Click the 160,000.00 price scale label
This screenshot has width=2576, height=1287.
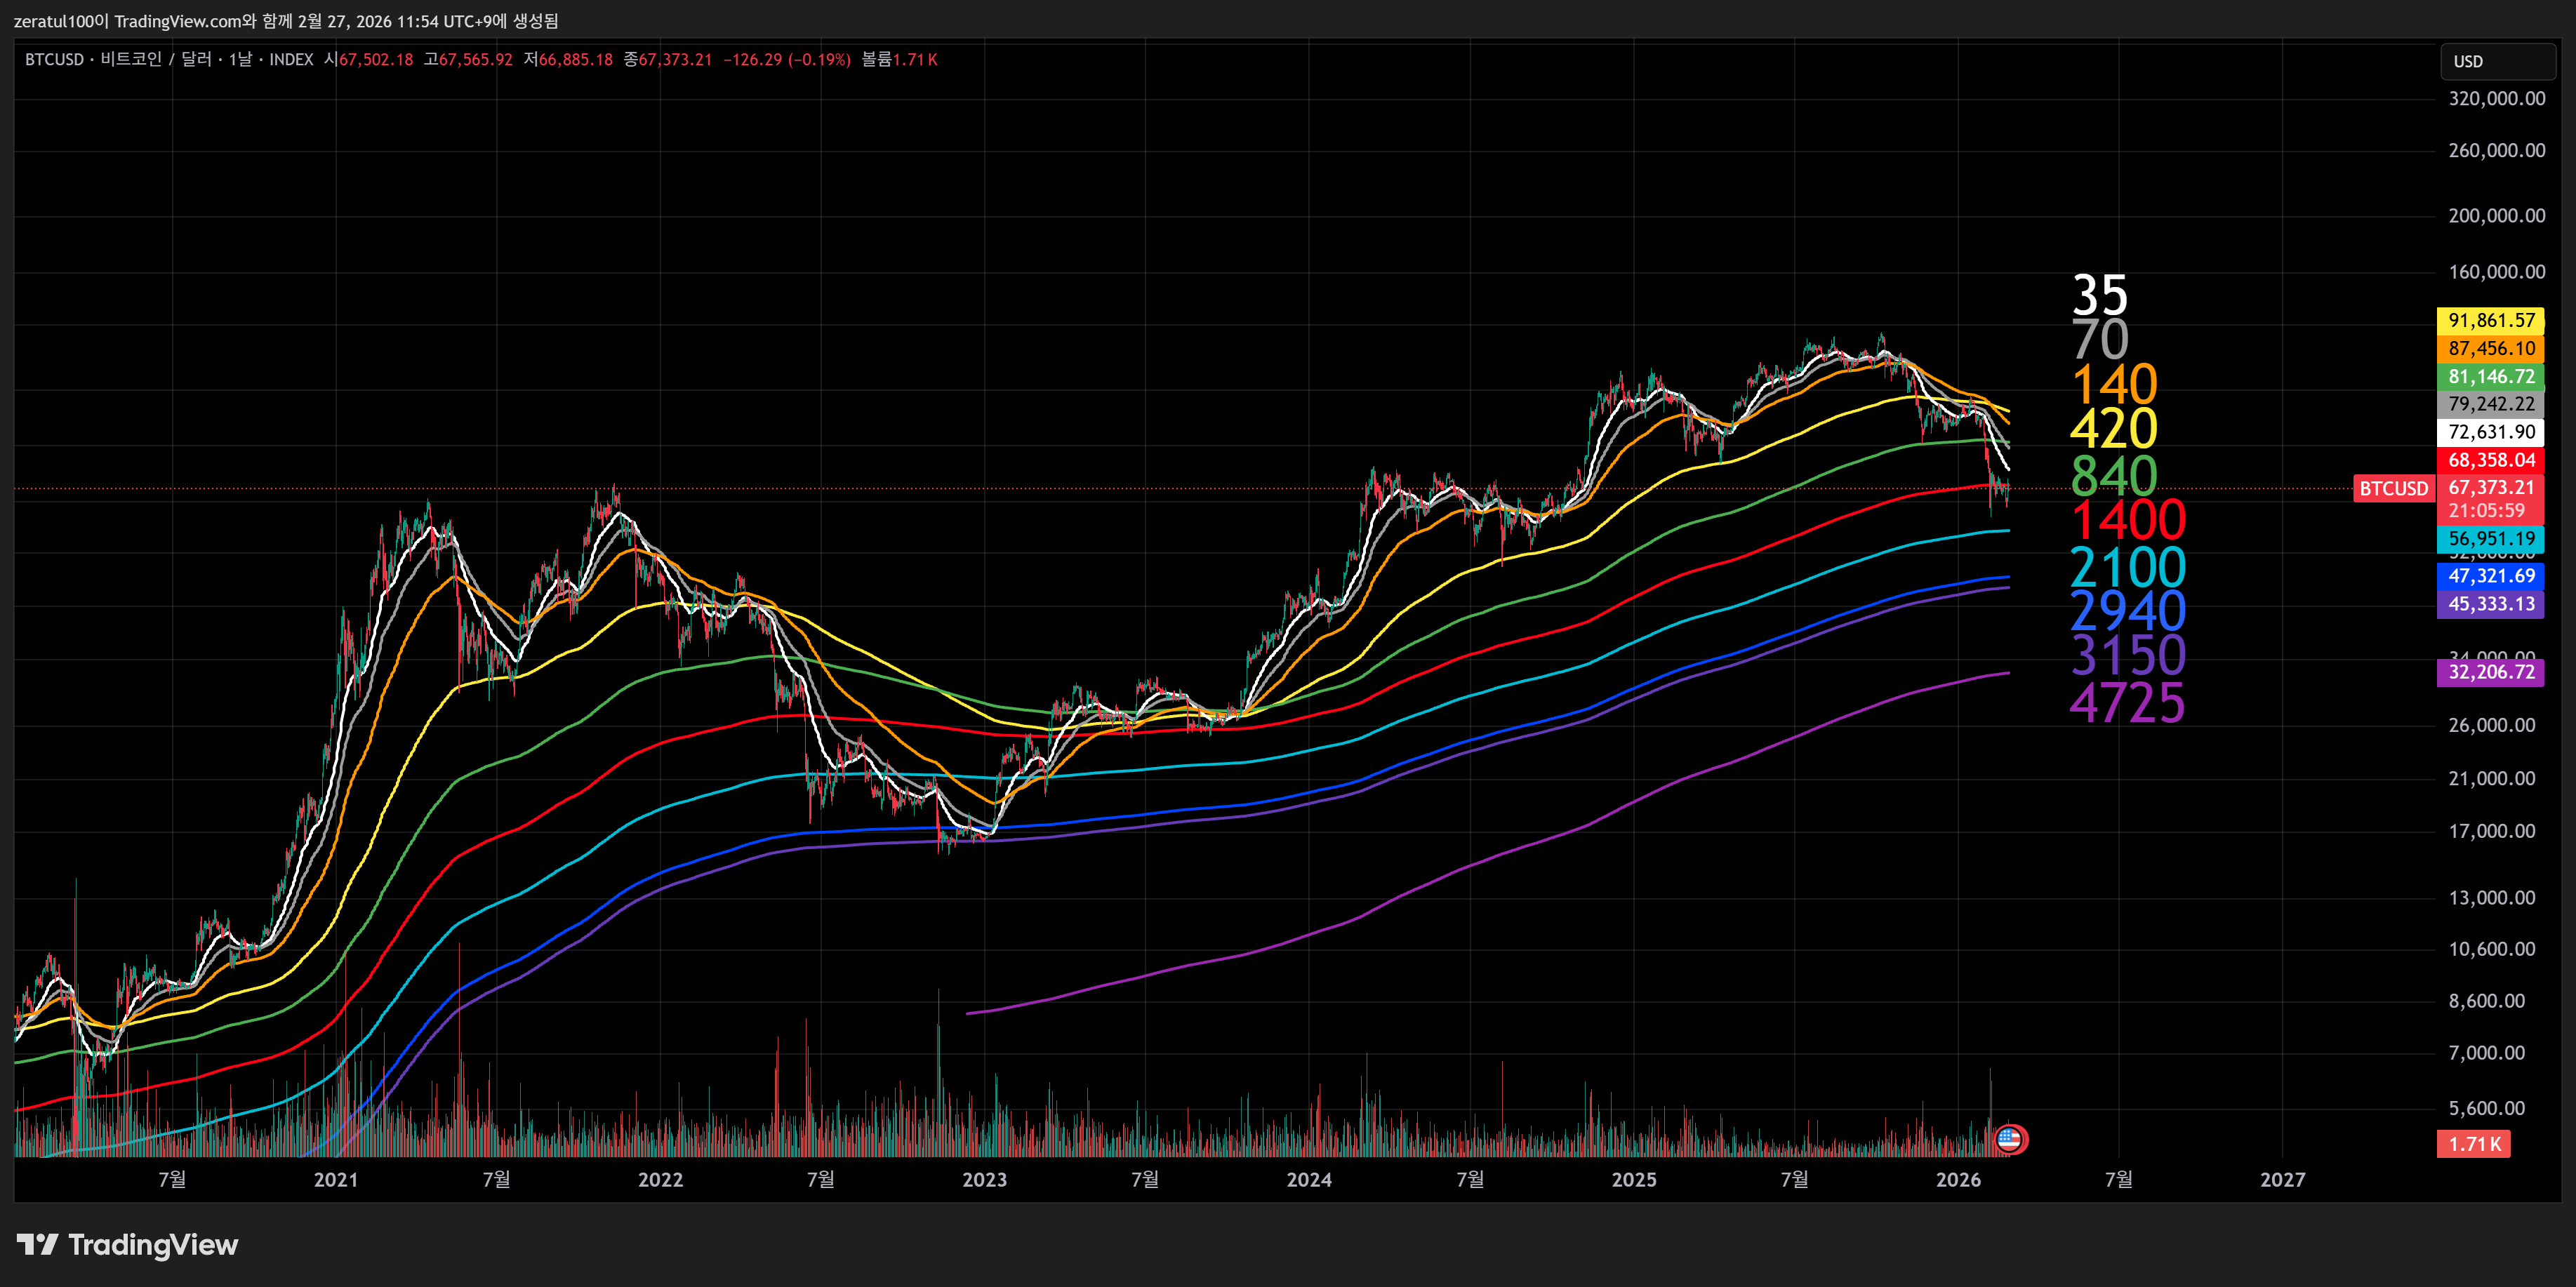click(2497, 272)
